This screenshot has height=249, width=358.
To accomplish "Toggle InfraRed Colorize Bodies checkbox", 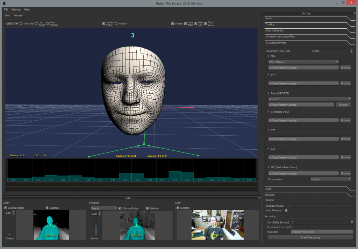I will pos(120,208).
